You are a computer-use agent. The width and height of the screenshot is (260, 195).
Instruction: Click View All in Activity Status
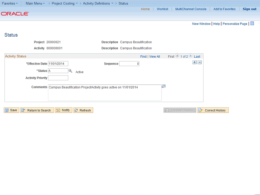154,56
